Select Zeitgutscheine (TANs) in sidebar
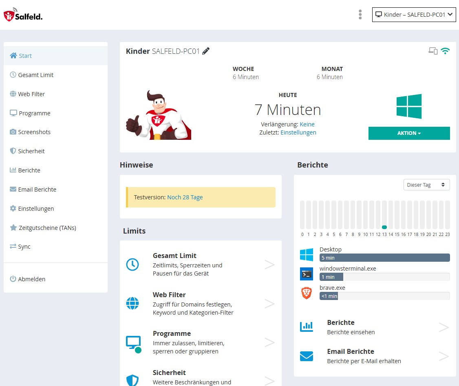 click(x=47, y=228)
